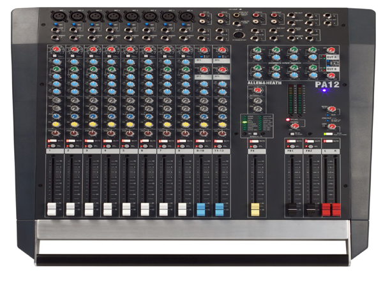Click the OUT A label
This screenshot has width=383, height=287.
pos(332,57)
